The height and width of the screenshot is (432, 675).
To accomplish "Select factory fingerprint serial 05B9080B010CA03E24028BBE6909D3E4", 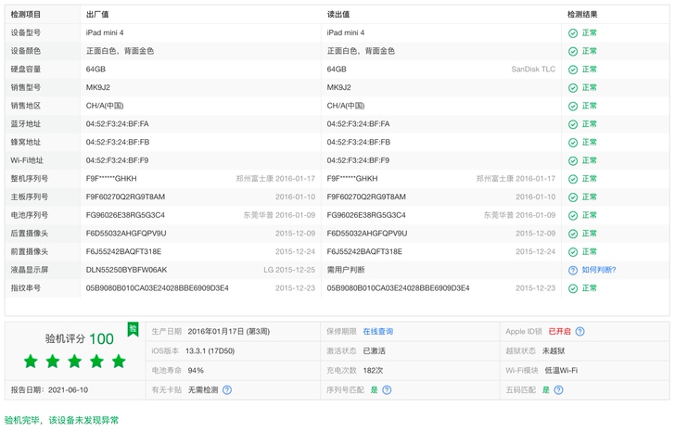I will point(157,288).
